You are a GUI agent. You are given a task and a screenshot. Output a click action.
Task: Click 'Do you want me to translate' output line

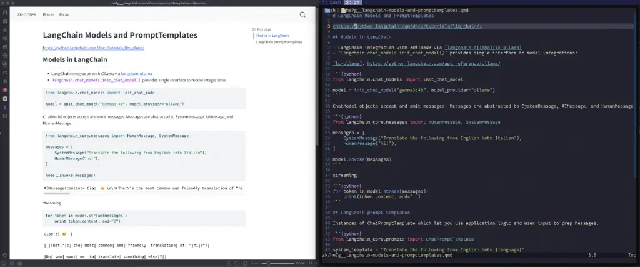point(105,257)
